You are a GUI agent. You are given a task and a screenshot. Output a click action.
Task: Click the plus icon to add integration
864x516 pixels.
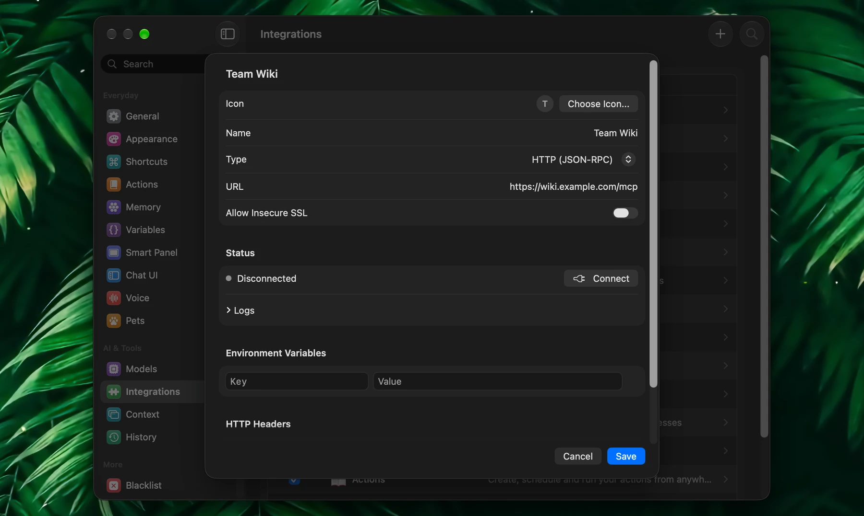[x=720, y=34]
